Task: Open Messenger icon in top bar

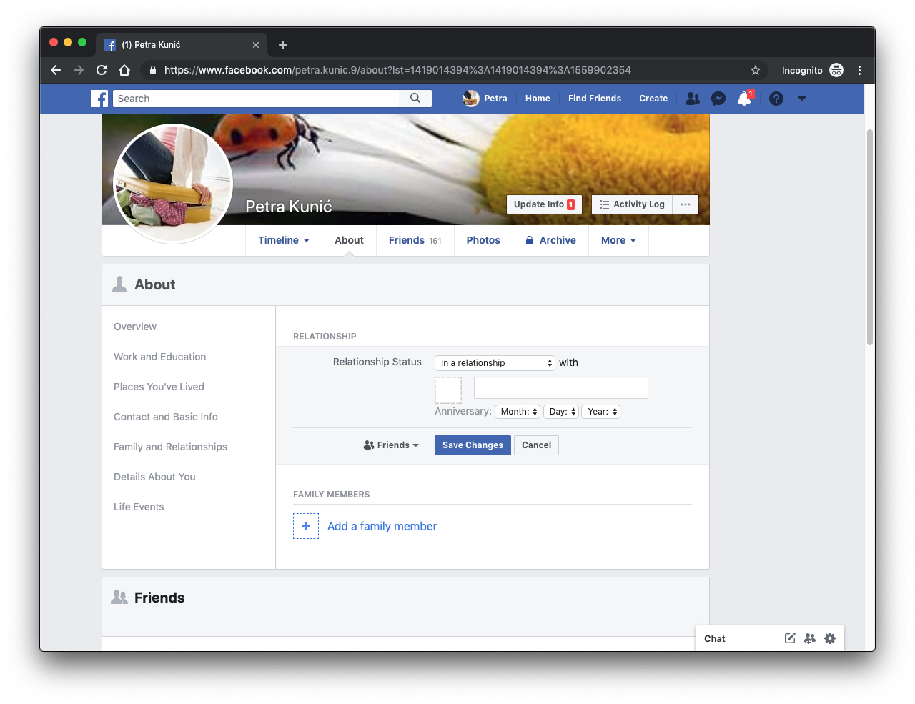Action: tap(718, 99)
